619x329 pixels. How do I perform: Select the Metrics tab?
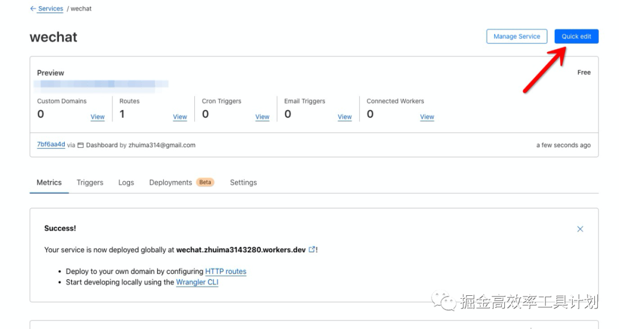[49, 183]
